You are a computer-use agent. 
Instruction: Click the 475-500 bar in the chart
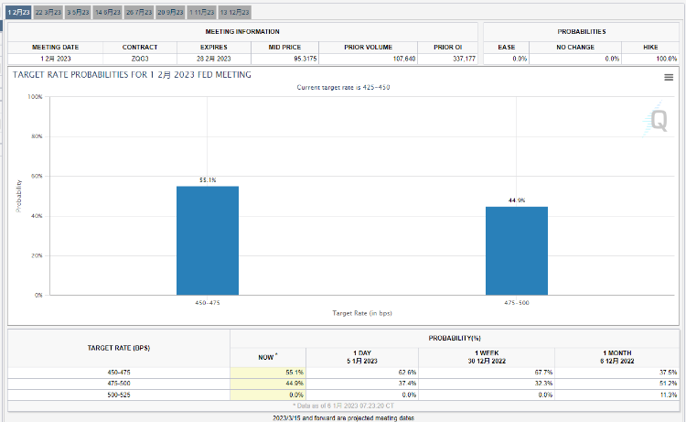[517, 251]
